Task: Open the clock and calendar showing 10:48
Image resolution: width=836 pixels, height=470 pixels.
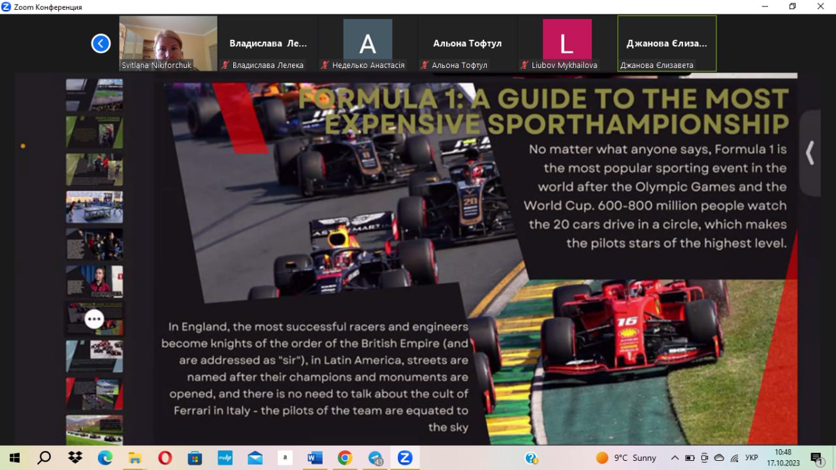Action: pyautogui.click(x=783, y=458)
